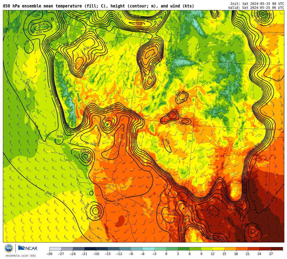The width and height of the screenshot is (287, 259).
Task: Click the 24 colorbar tick label
Action: (x=259, y=254)
